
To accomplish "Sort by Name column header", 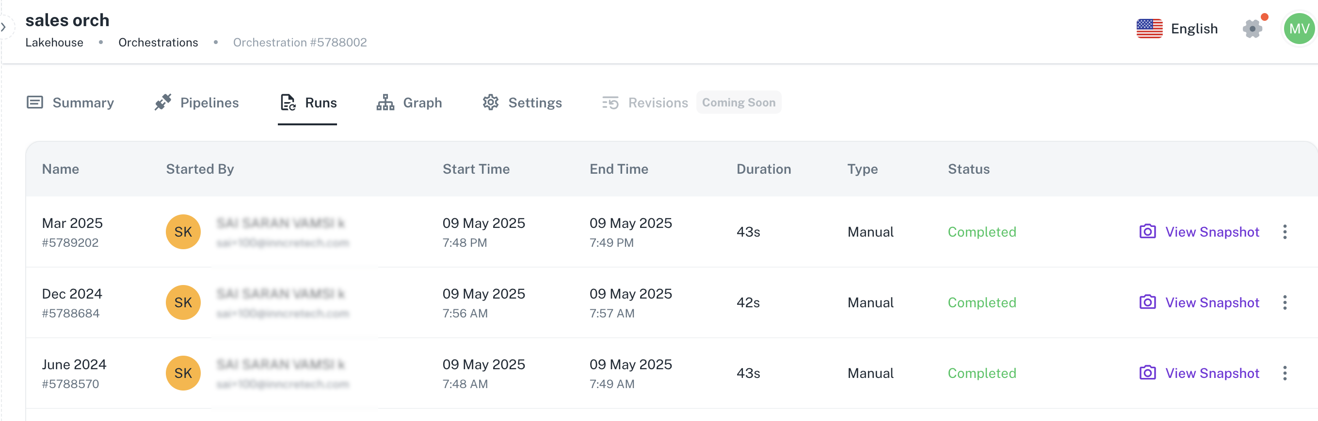I will click(x=61, y=169).
